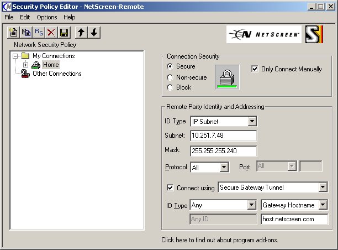The height and width of the screenshot is (250, 338).
Task: Click the NetScreen logo banner
Action: (264, 34)
